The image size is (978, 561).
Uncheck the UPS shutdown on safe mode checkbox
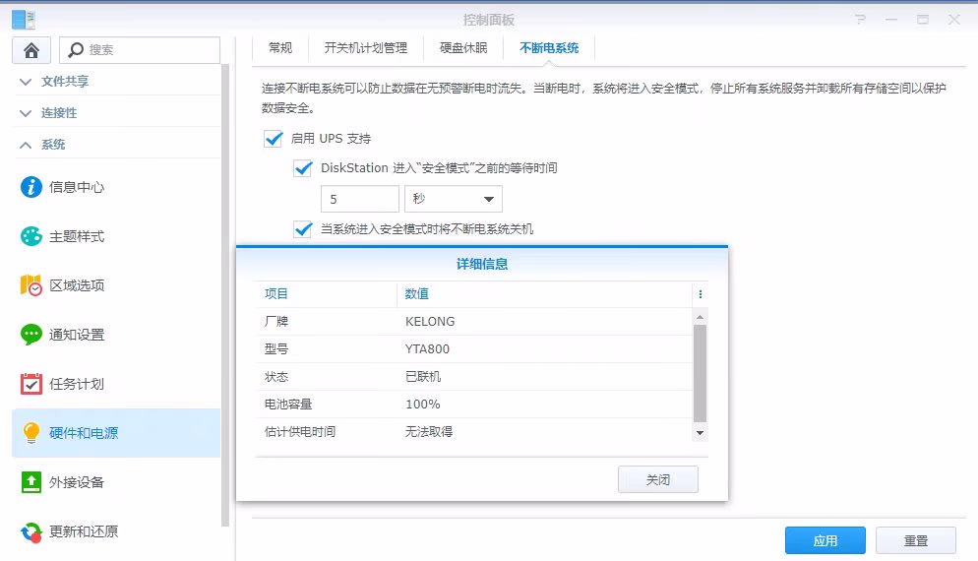pos(303,229)
